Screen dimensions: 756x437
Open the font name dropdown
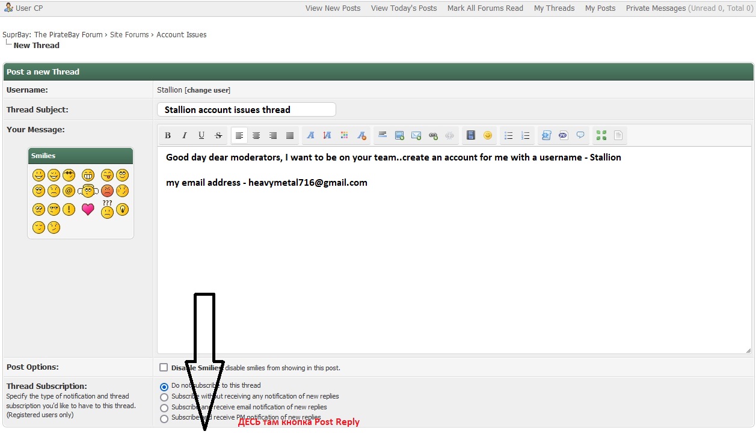click(x=310, y=136)
